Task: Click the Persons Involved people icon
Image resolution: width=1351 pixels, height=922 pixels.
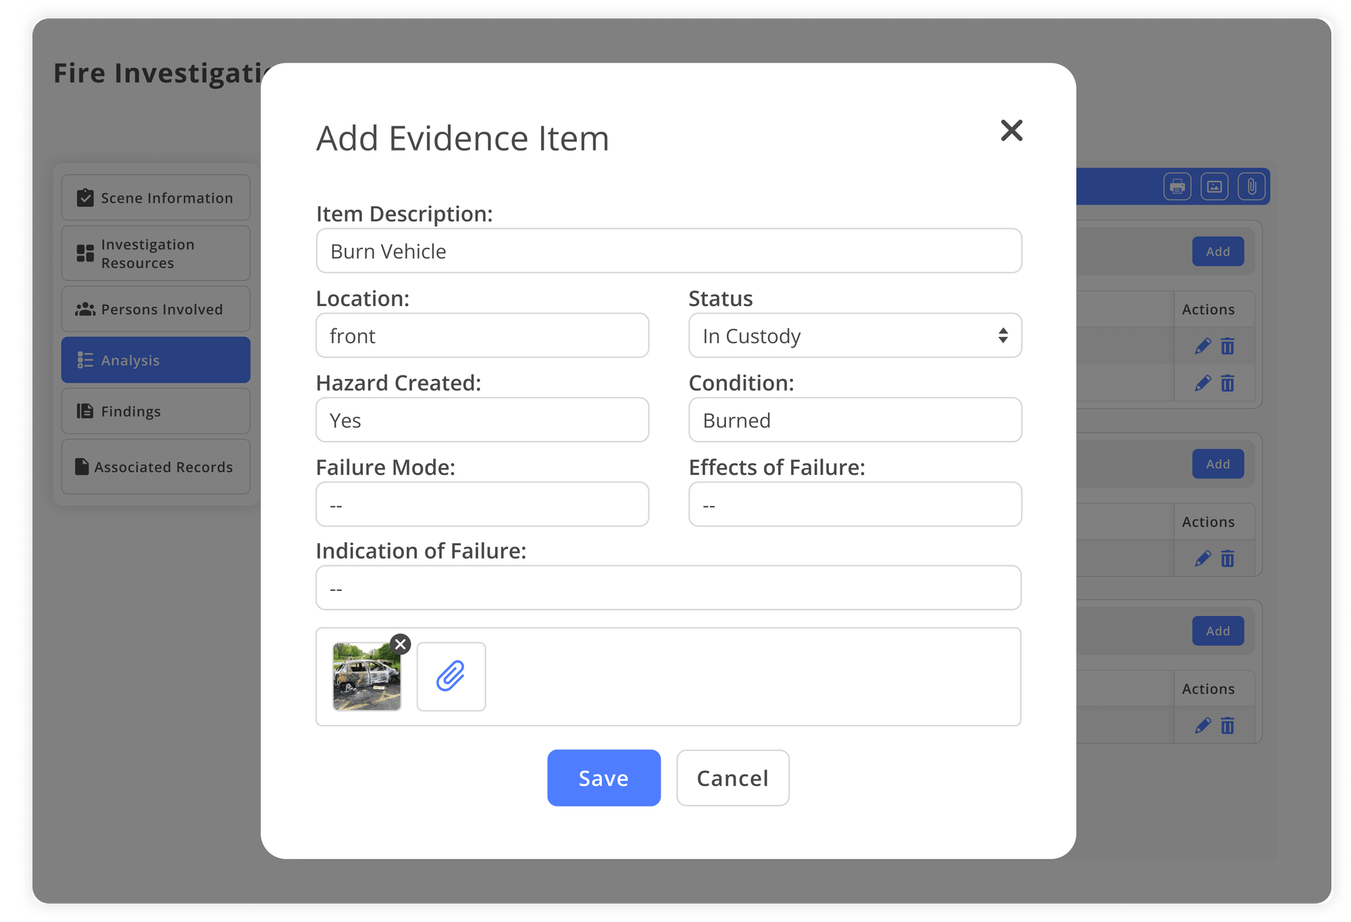Action: coord(84,309)
